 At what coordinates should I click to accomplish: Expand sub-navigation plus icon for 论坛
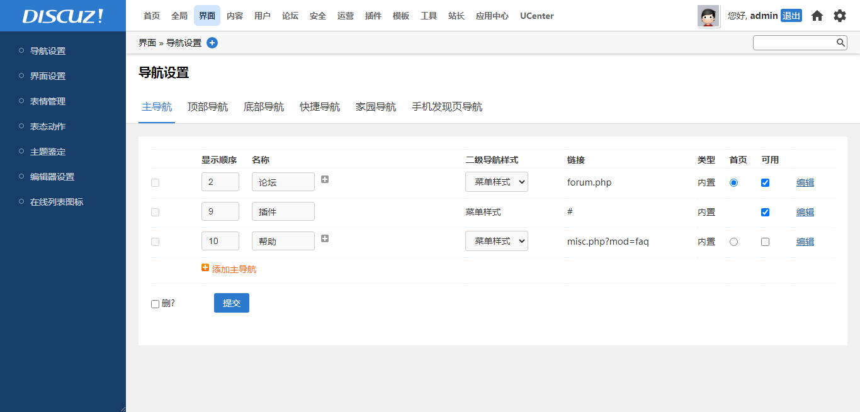(x=325, y=179)
